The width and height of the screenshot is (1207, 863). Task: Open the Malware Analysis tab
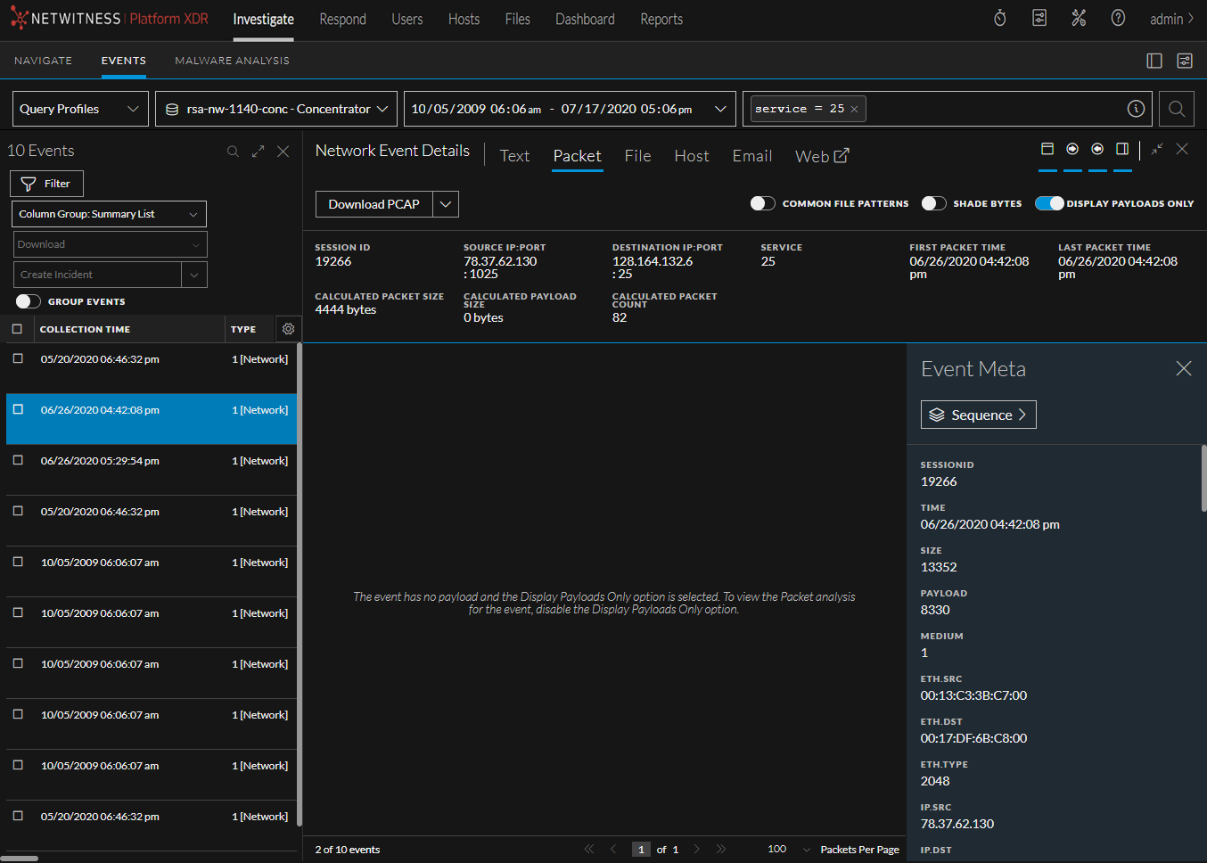tap(232, 61)
